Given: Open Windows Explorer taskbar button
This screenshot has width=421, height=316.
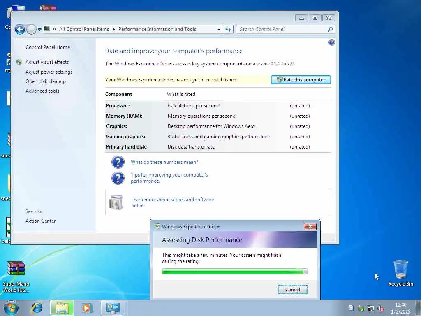Looking at the screenshot, I should tap(62, 308).
